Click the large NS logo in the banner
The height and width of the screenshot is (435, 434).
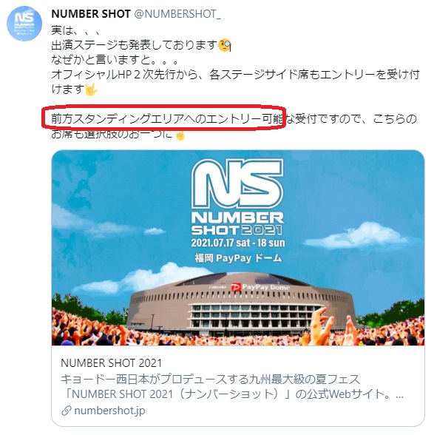(237, 183)
